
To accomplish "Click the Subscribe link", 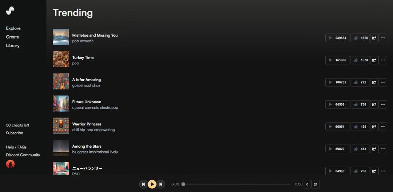I will [x=15, y=133].
